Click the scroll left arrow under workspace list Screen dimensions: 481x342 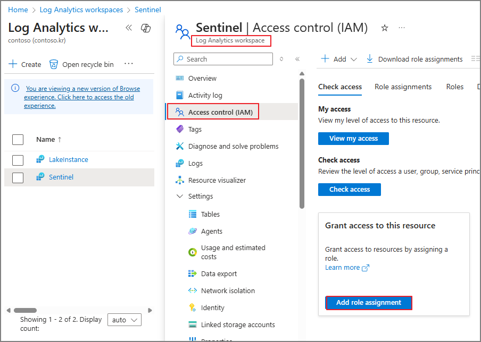(x=9, y=310)
